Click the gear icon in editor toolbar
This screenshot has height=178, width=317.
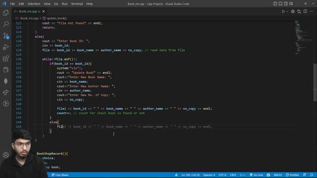[293, 11]
